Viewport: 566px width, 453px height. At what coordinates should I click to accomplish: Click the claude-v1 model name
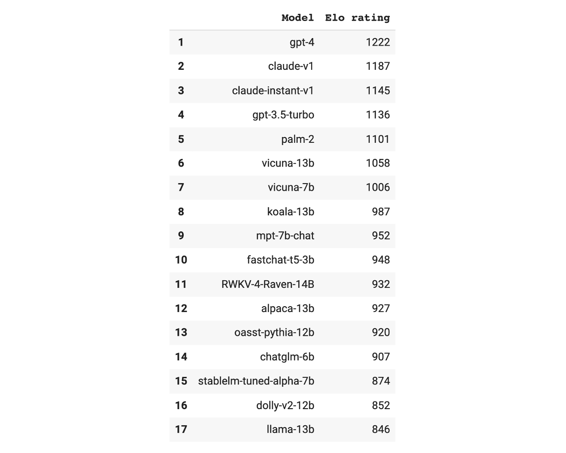point(291,66)
